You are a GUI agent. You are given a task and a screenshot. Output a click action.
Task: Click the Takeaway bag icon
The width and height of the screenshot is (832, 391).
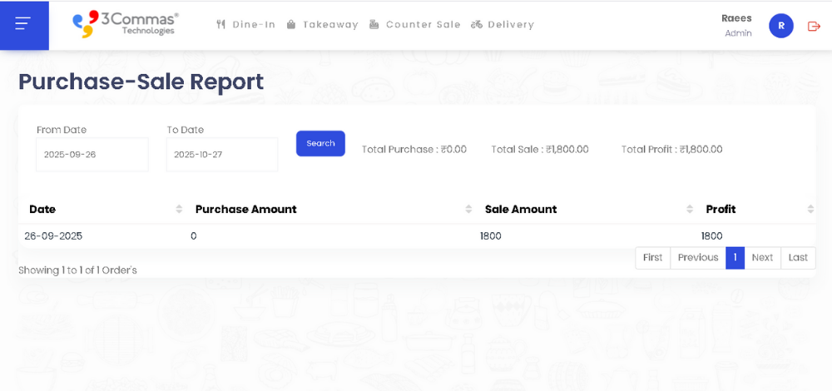tap(291, 25)
